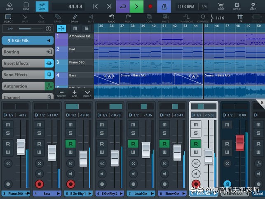Open the Media browser
The height and width of the screenshot is (199, 265).
pyautogui.click(x=9, y=6)
